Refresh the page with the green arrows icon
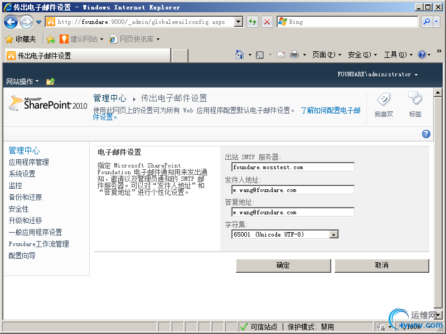 (x=253, y=22)
